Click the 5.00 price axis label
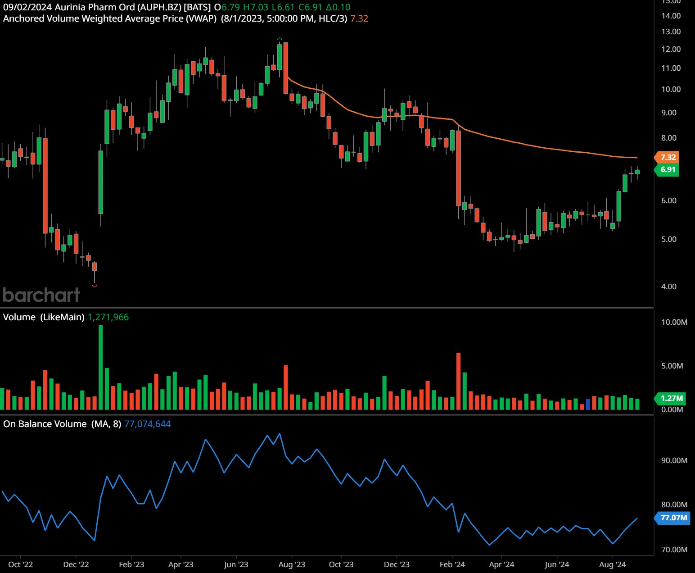The image size is (695, 573). [668, 239]
